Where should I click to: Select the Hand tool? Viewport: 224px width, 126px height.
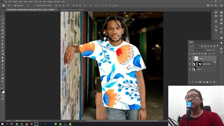click(x=2, y=78)
